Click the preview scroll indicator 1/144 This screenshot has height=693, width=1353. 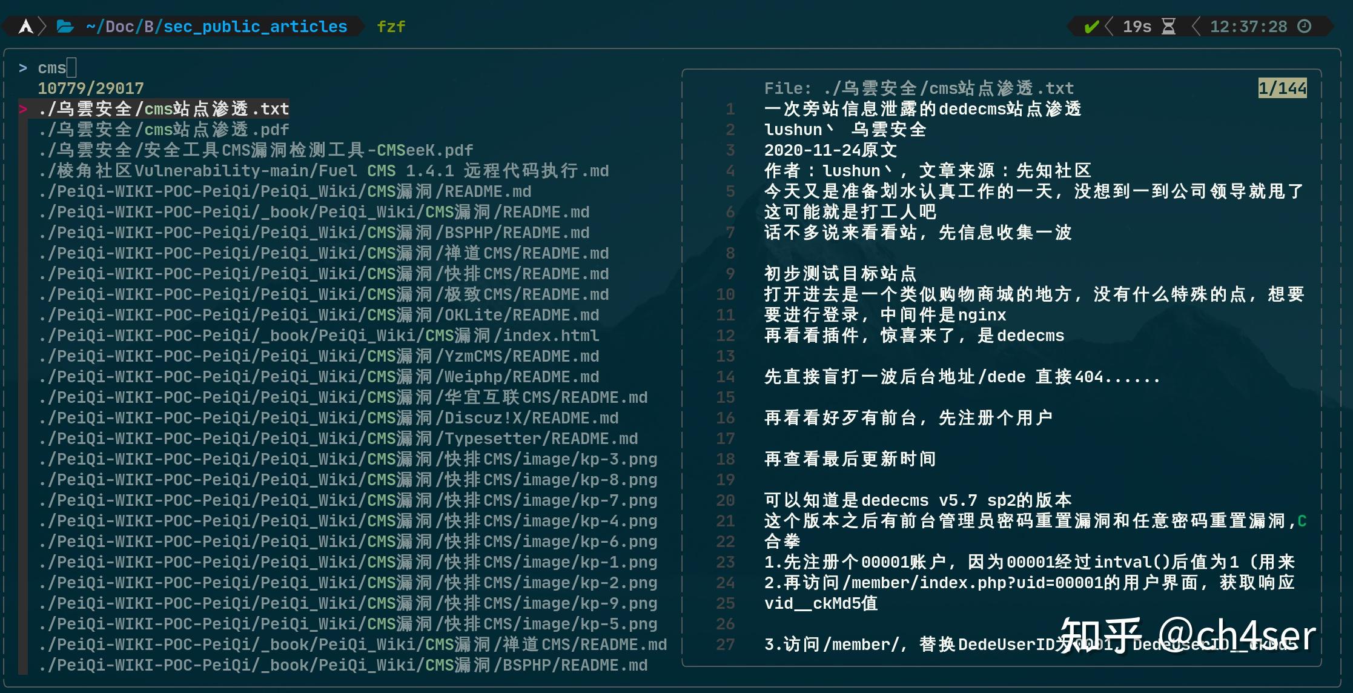point(1282,88)
